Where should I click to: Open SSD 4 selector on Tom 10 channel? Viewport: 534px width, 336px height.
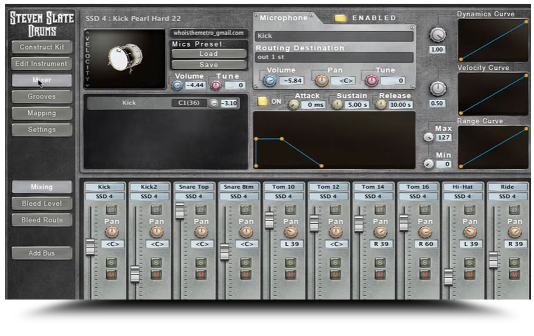click(283, 197)
